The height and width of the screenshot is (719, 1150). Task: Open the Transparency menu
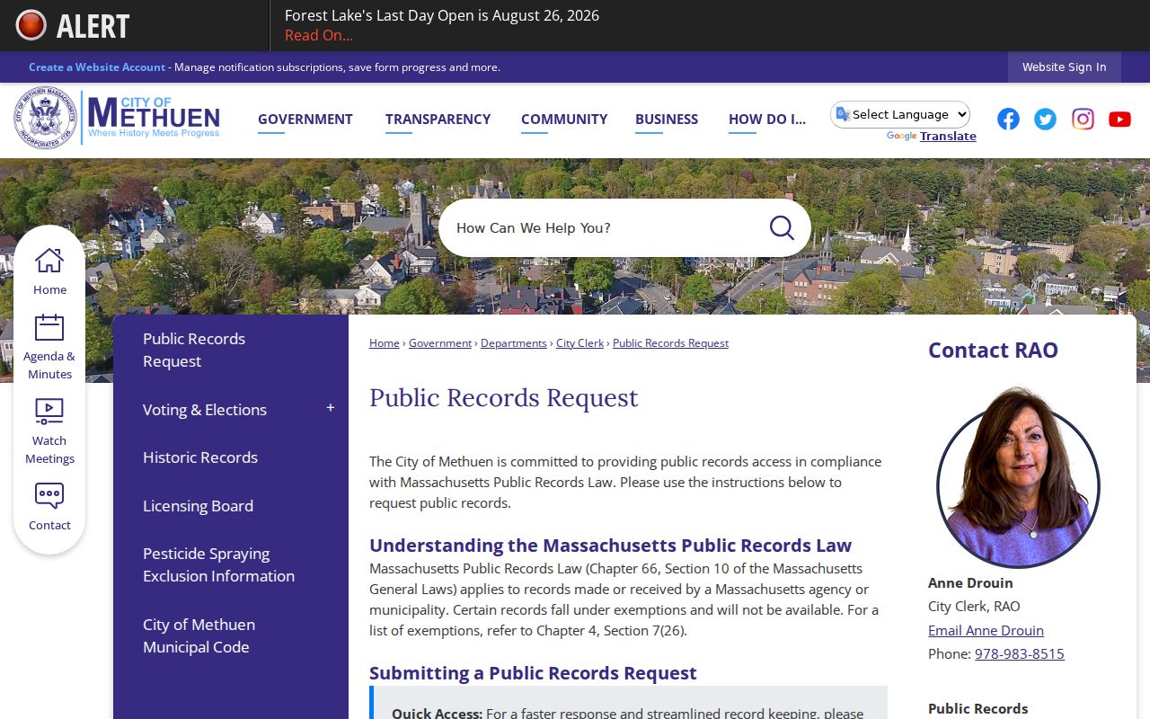(438, 119)
